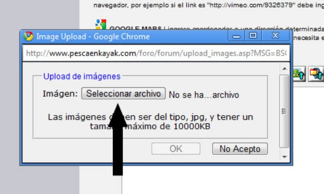Click the file upload folders icon in forum toolbar
This screenshot has height=194, width=324.
coord(316,74)
